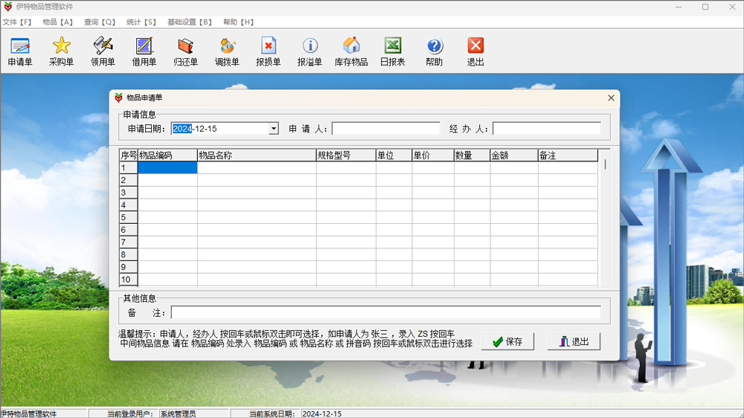The image size is (744, 418).
Task: Close the 物品申请单 dialog
Action: pyautogui.click(x=611, y=98)
